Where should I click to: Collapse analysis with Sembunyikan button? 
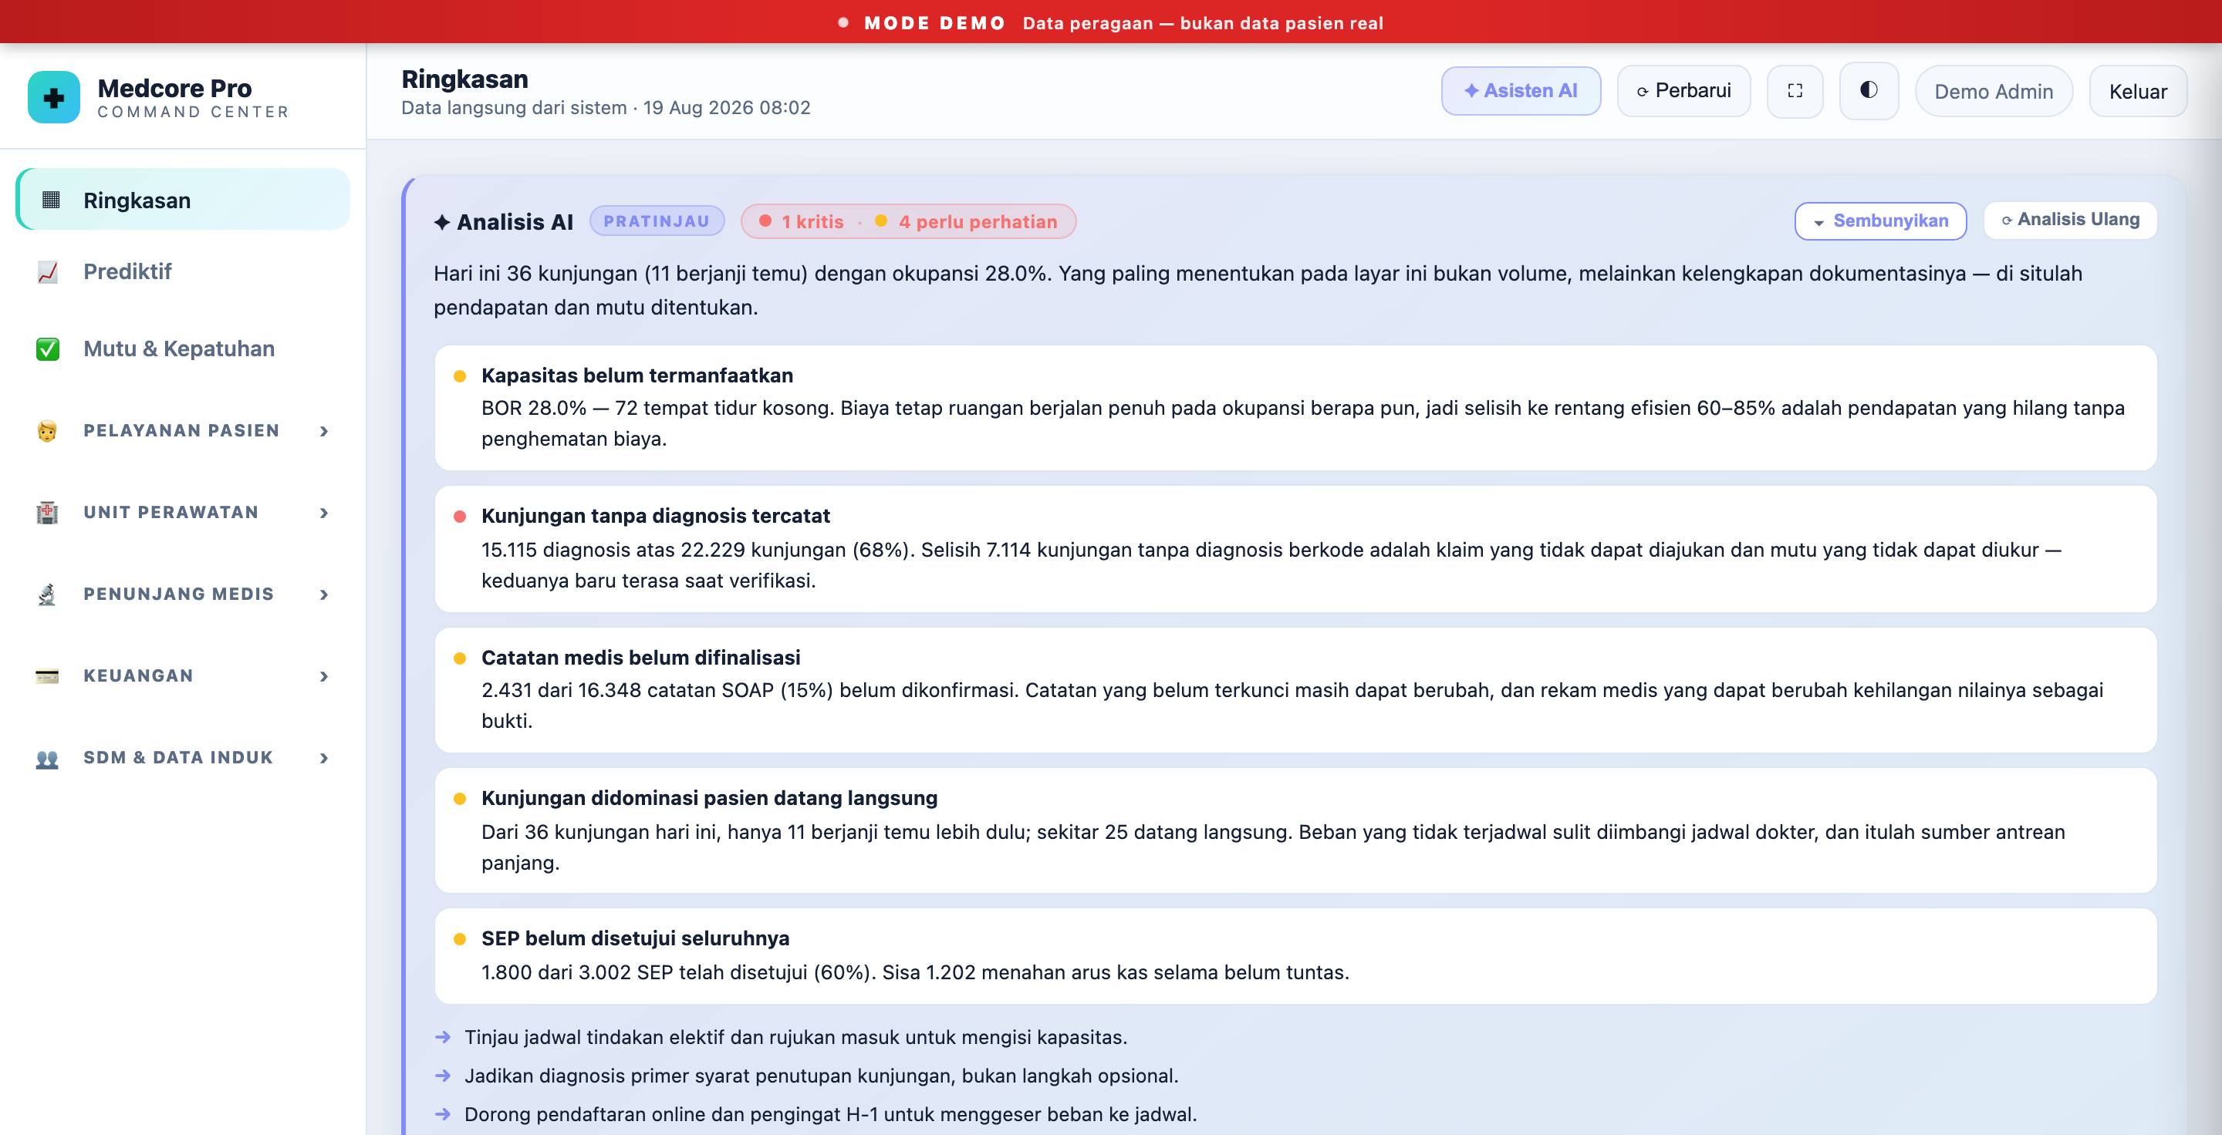tap(1880, 221)
